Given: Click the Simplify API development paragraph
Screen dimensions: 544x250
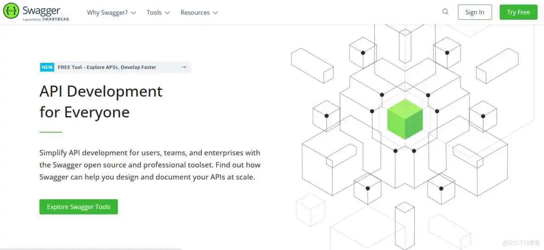Looking at the screenshot, I should (x=150, y=165).
